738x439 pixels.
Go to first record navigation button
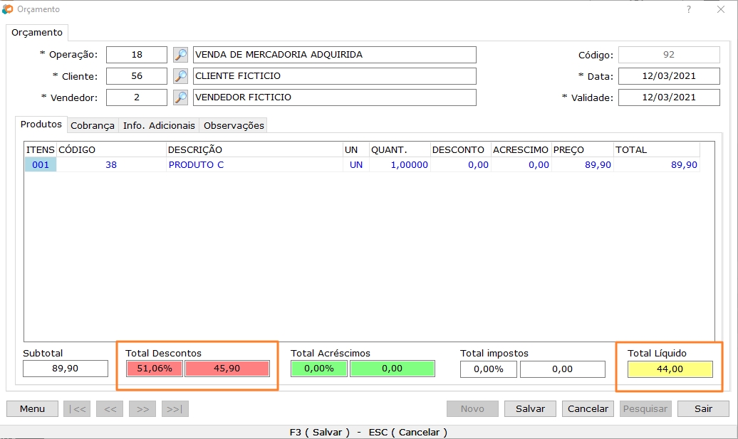tap(78, 408)
